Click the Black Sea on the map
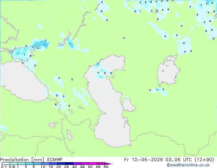 (24, 82)
